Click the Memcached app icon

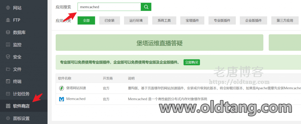click(x=61, y=99)
